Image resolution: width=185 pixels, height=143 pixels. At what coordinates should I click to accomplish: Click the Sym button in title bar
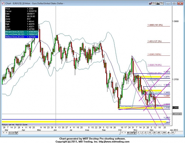click(x=154, y=3)
